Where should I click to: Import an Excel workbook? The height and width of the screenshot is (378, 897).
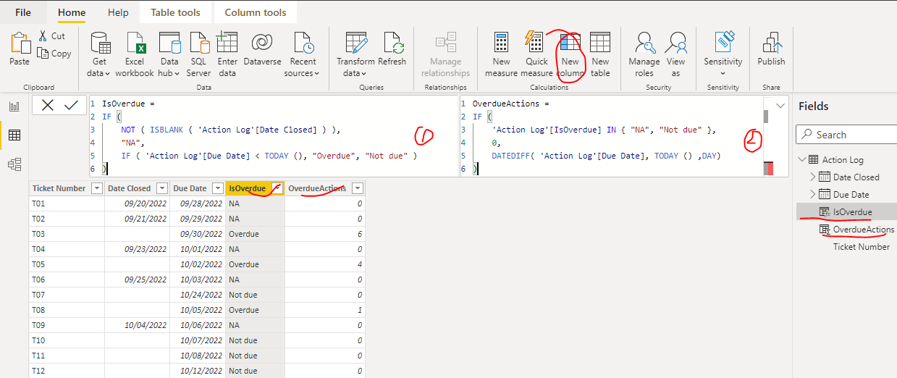pos(135,54)
